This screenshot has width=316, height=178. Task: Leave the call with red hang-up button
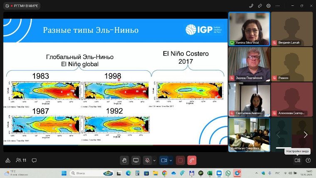tap(192, 160)
